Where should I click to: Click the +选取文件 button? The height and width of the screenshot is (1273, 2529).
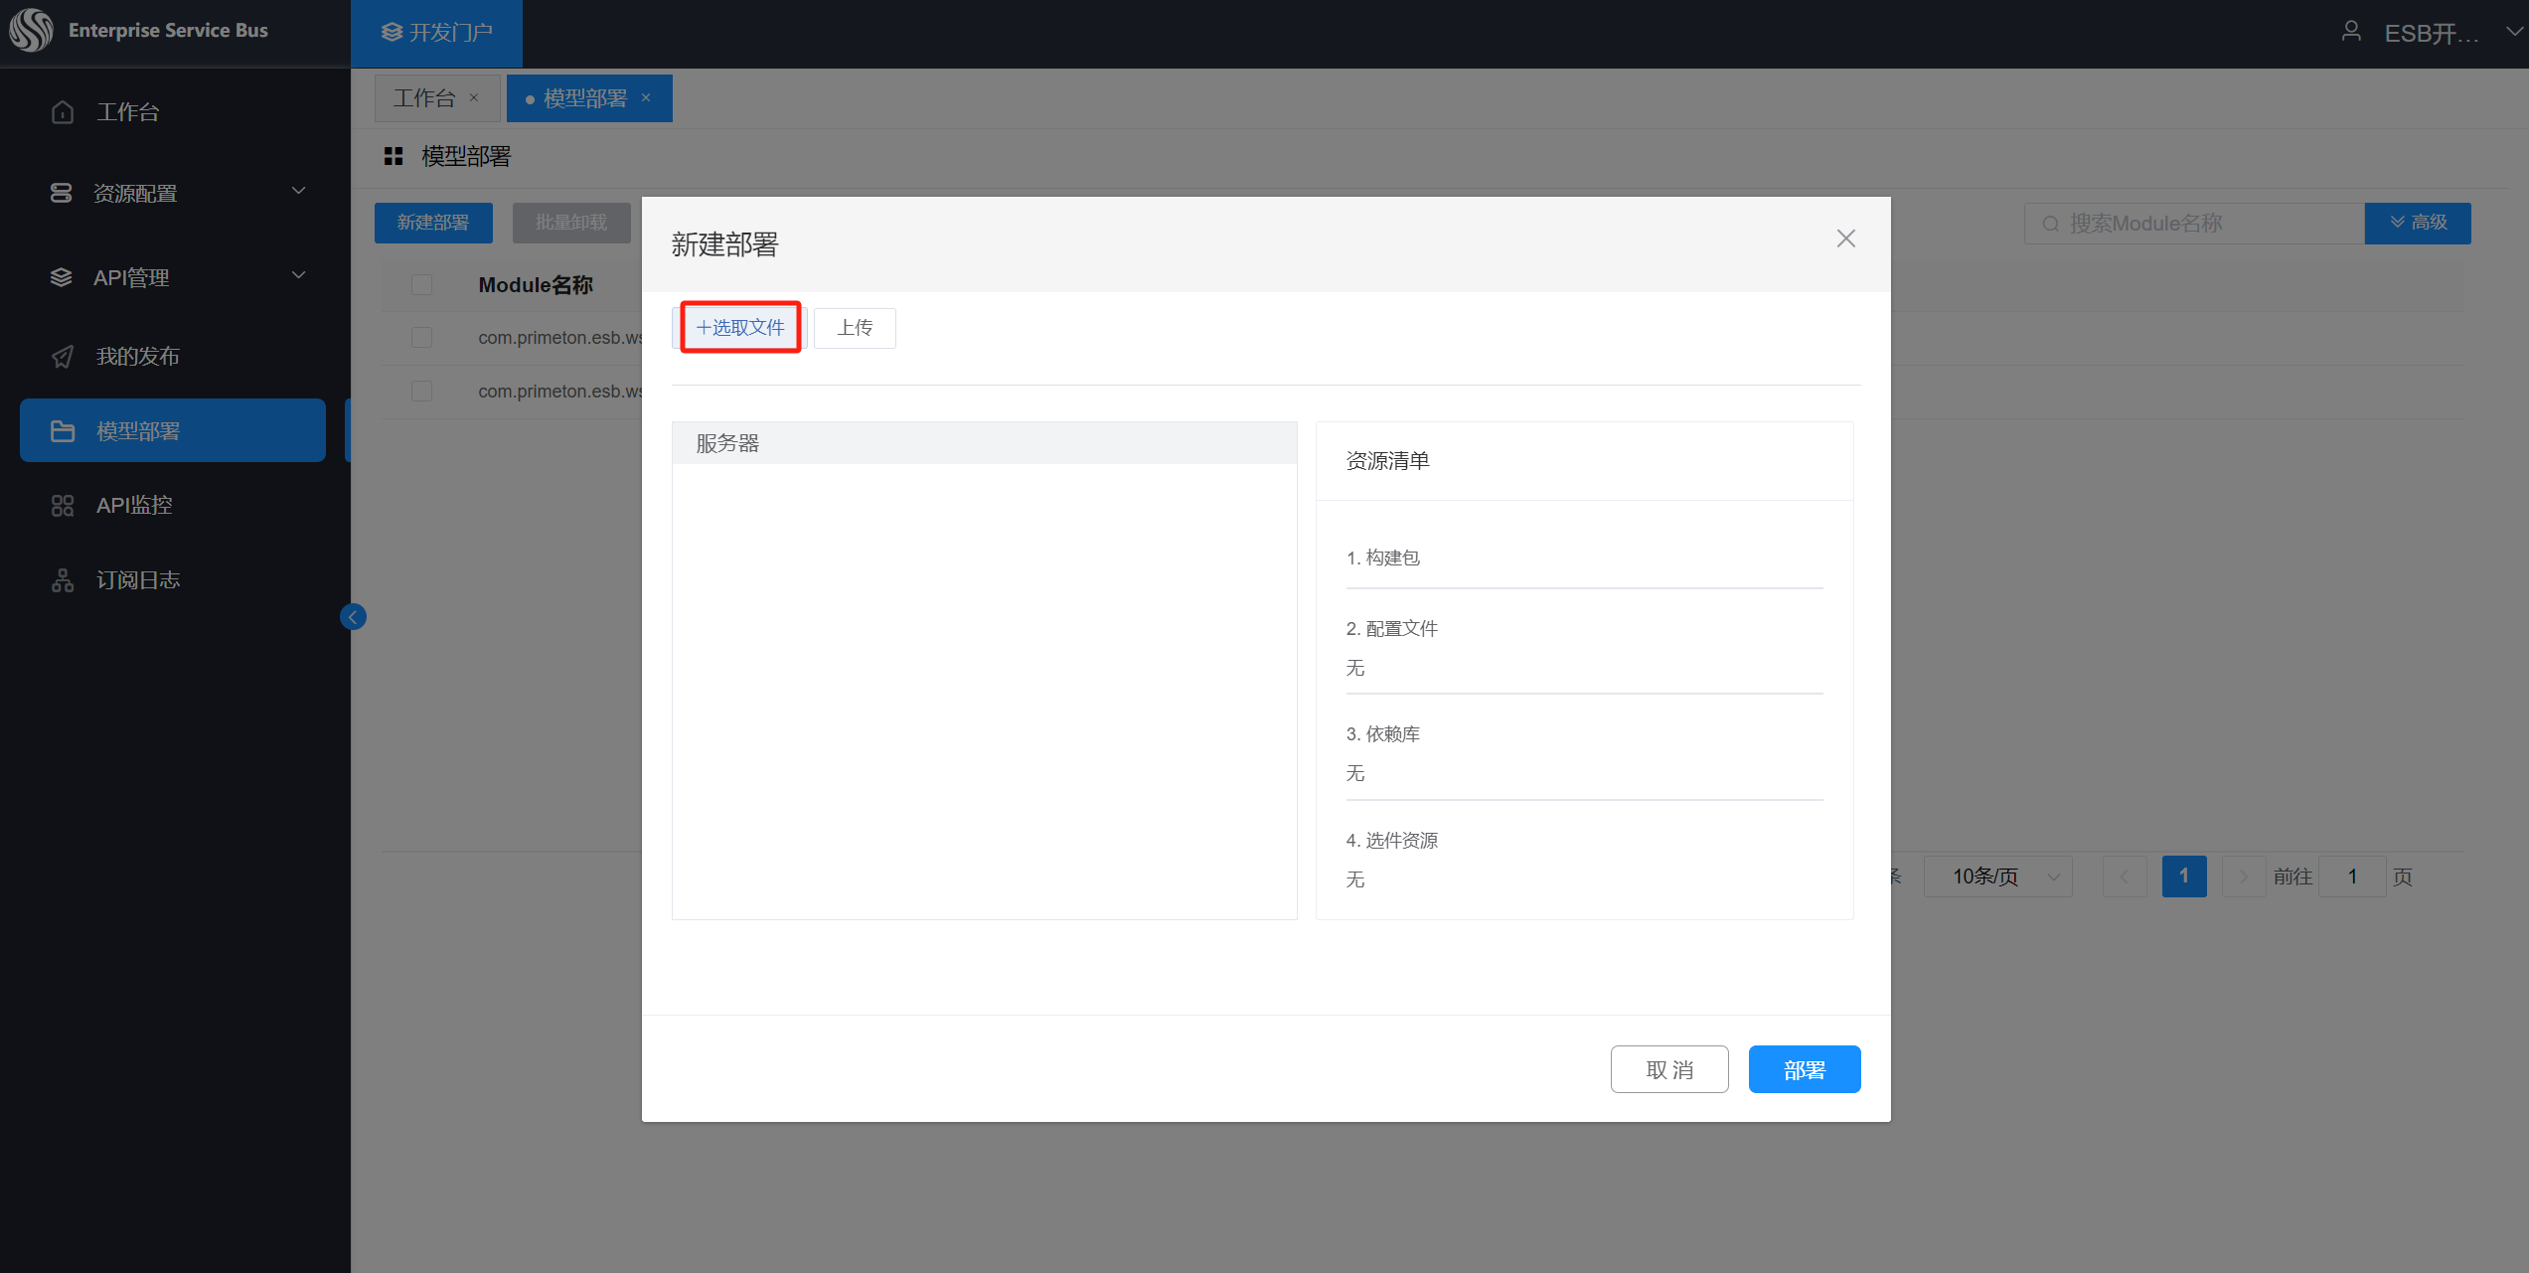tap(740, 328)
